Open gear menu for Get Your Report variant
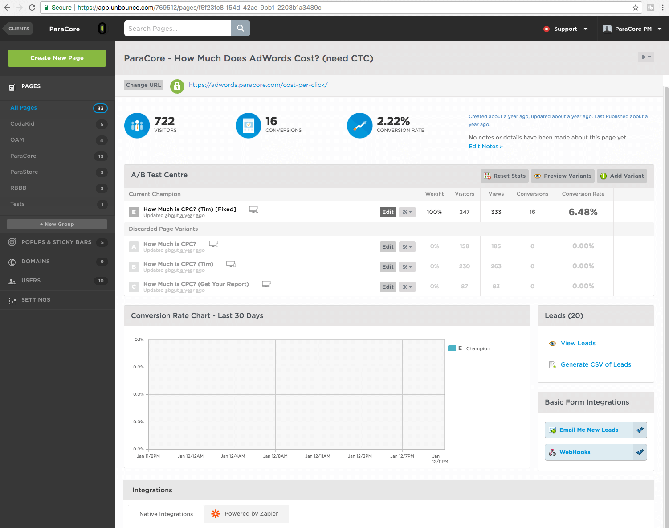 [407, 287]
